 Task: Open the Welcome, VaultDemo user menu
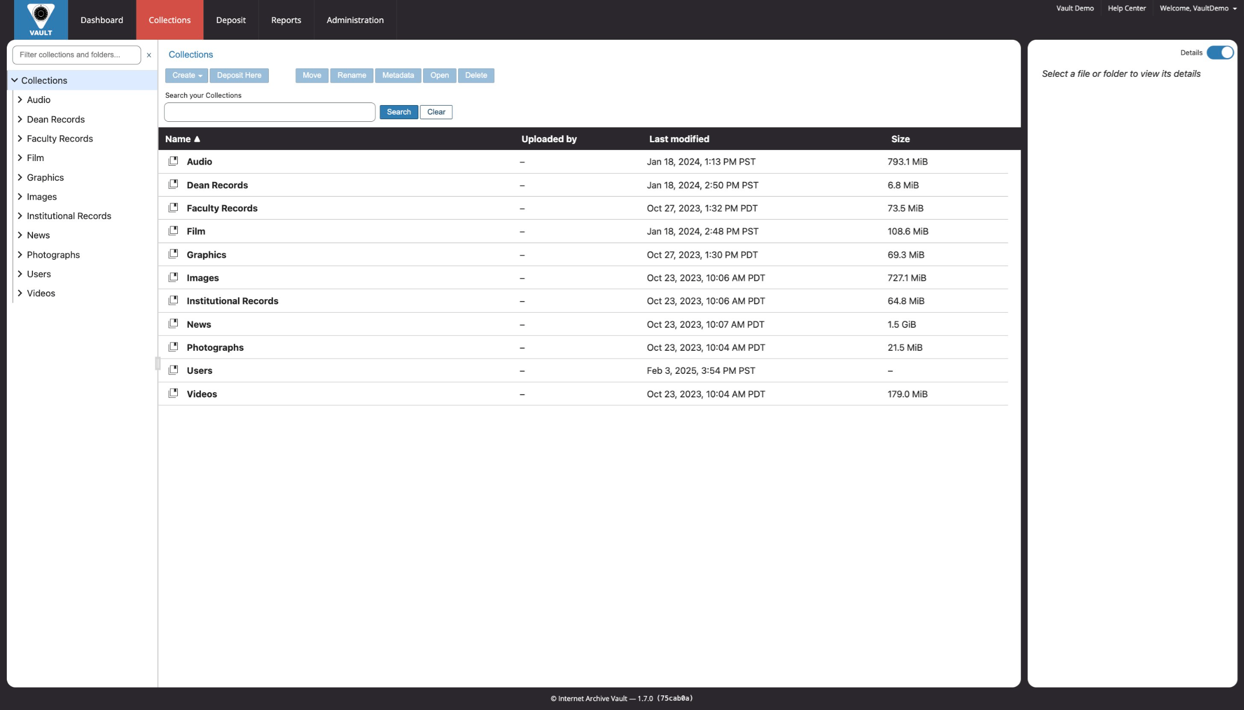[x=1198, y=8]
